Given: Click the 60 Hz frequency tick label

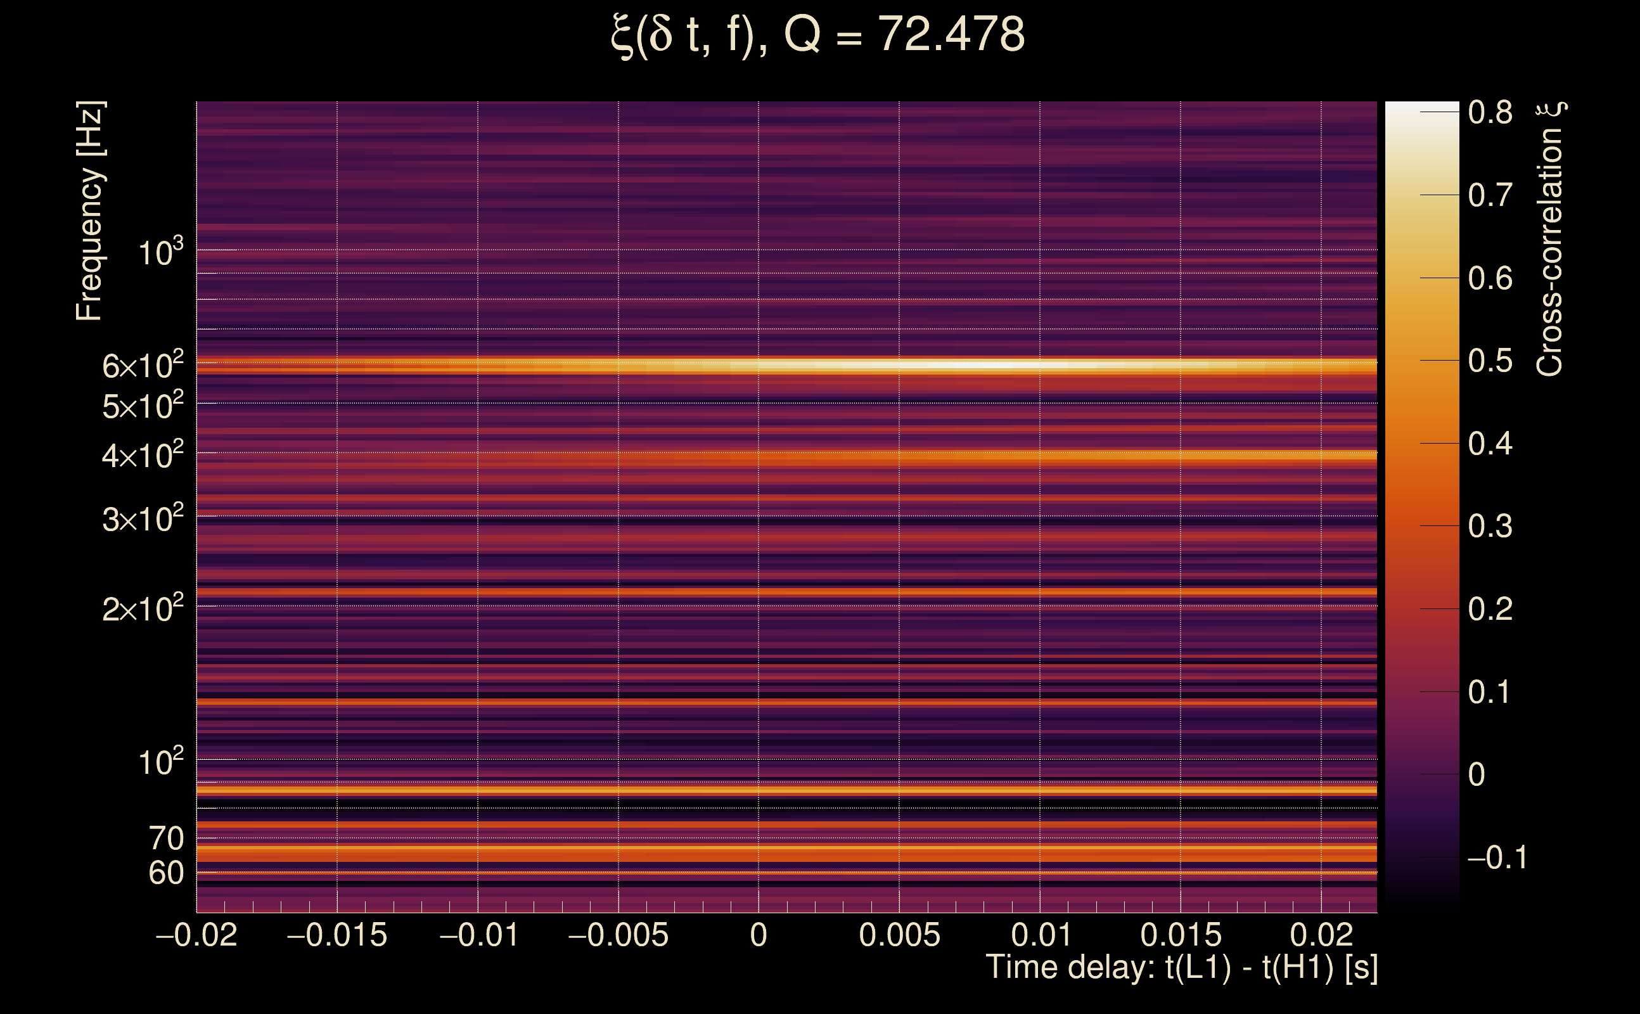Looking at the screenshot, I should [x=165, y=874].
